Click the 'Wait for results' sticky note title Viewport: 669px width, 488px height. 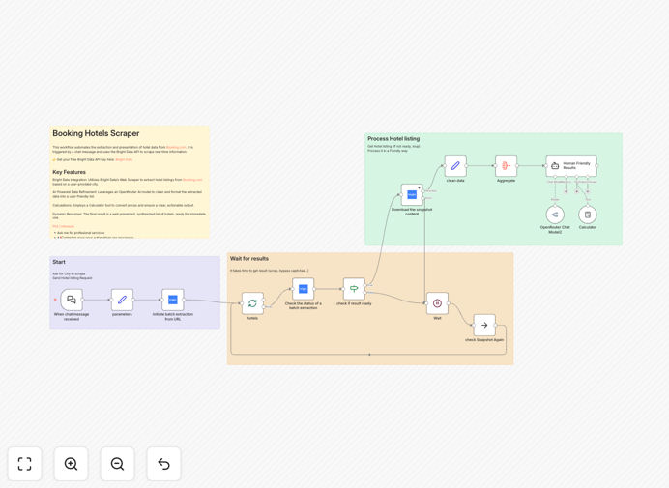[x=249, y=259]
